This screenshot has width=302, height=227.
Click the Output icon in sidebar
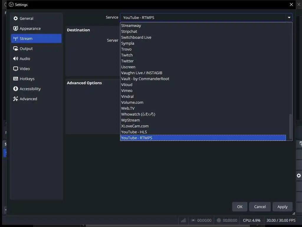(x=16, y=48)
